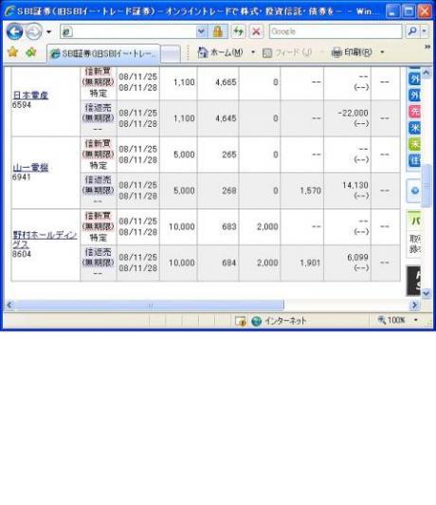The width and height of the screenshot is (436, 505).
Task: Click the red Stop loading icon
Action: pos(256,31)
